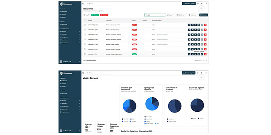Click red delete icon in row ending DC2
This screenshot has width=271, height=135.
pyautogui.click(x=205, y=25)
